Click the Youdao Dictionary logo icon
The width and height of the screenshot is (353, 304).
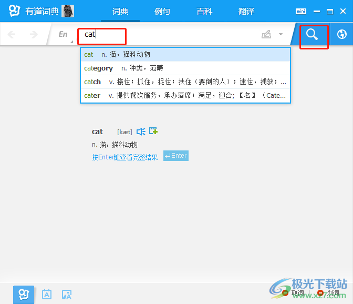[x=14, y=11]
